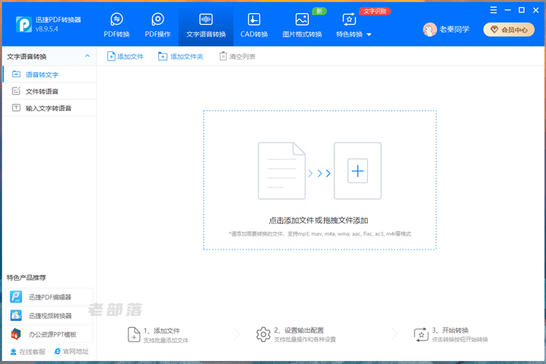Switch to PDF操作 tab
The height and width of the screenshot is (364, 546).
[x=158, y=25]
